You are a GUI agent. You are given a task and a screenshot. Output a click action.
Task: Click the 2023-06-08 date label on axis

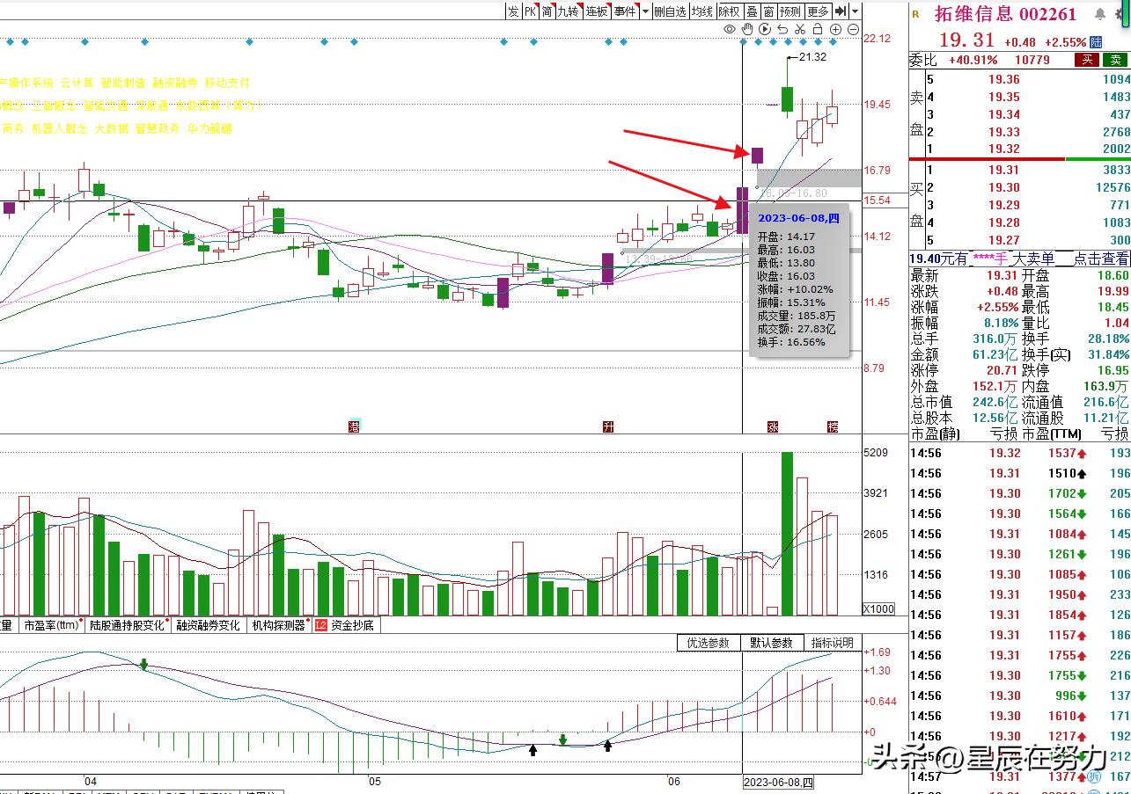pyautogui.click(x=779, y=782)
